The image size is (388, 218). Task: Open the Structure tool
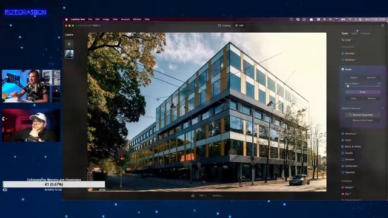(x=350, y=134)
